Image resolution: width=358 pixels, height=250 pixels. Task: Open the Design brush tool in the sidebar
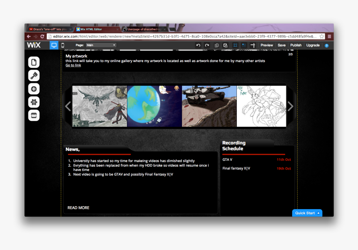point(34,76)
